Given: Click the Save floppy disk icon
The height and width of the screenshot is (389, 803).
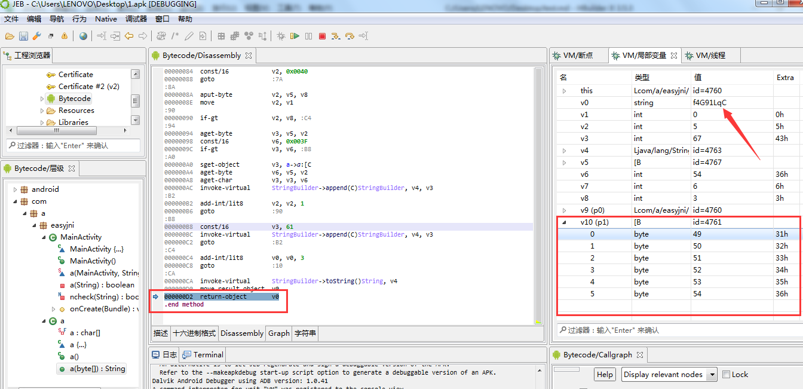Looking at the screenshot, I should (23, 36).
